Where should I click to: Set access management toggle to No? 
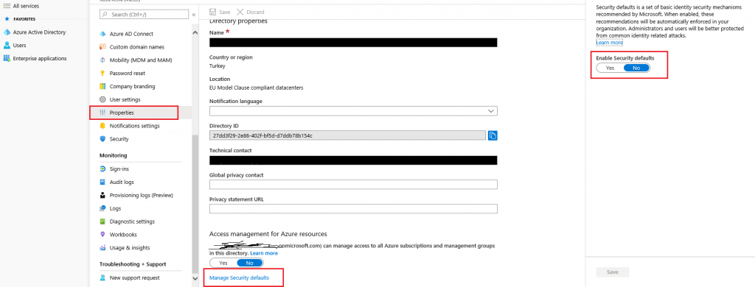tap(250, 263)
